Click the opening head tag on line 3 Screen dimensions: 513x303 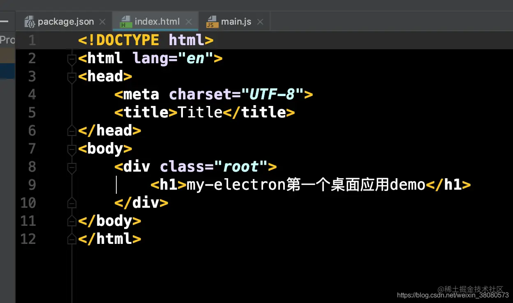click(x=105, y=76)
